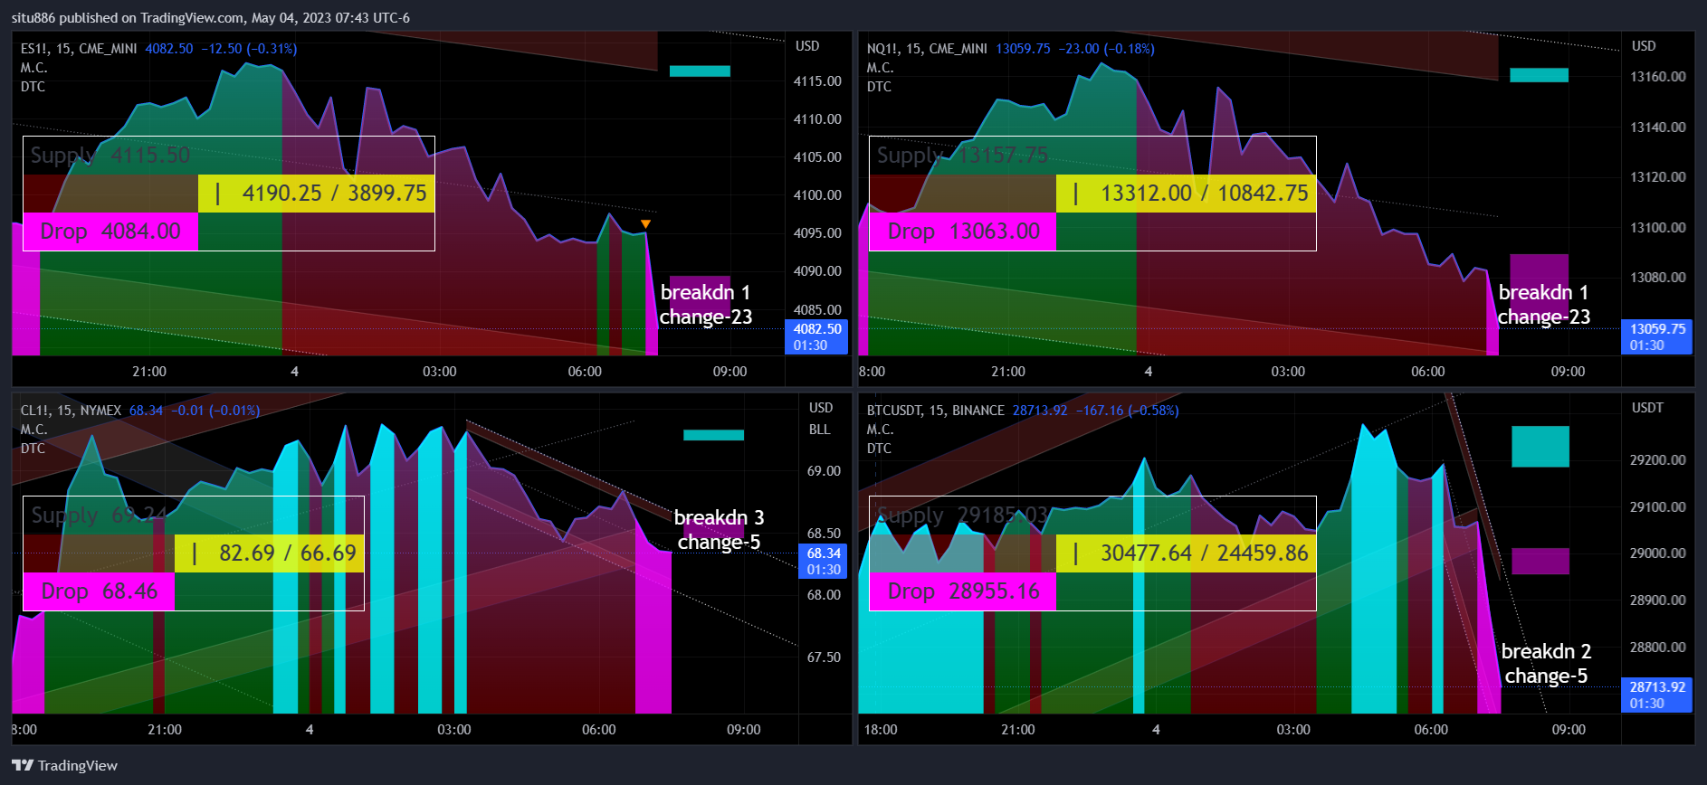Click the DTC indicator label on ES1! chart
Image resolution: width=1707 pixels, height=785 pixels.
pos(33,87)
